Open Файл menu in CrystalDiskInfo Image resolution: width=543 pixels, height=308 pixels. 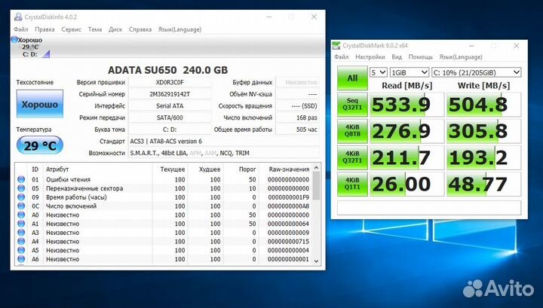pos(21,29)
